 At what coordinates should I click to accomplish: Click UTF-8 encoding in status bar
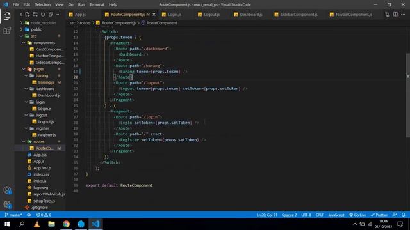tap(306, 215)
